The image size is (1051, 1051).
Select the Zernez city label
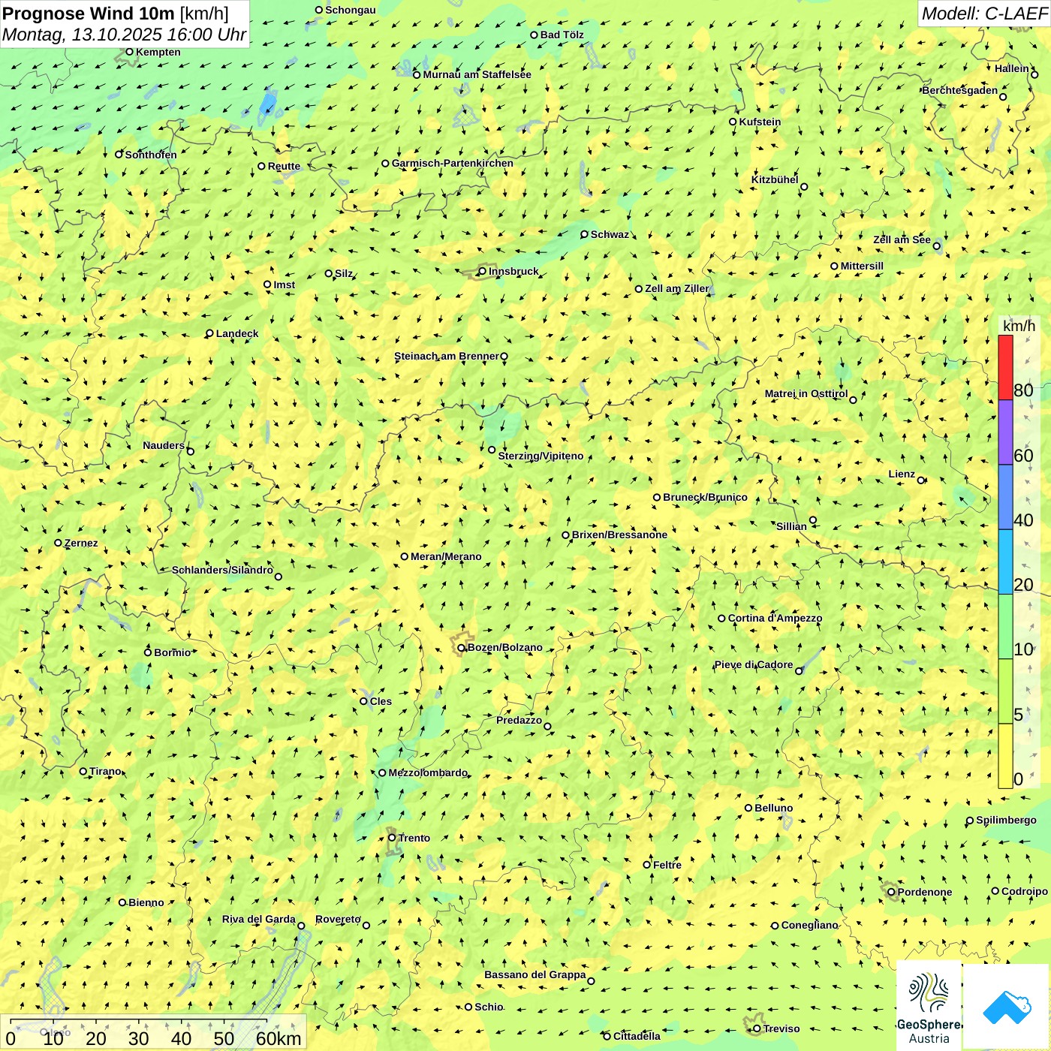(x=81, y=543)
